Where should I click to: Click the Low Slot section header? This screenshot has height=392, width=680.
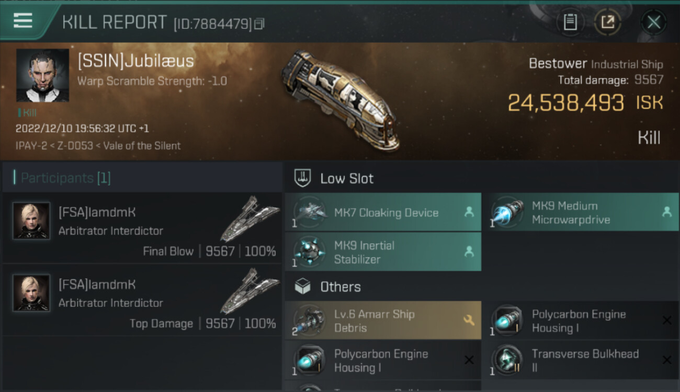coord(347,179)
